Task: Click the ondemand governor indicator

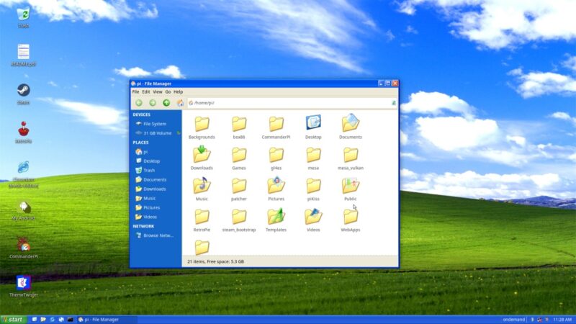Action: [x=514, y=320]
